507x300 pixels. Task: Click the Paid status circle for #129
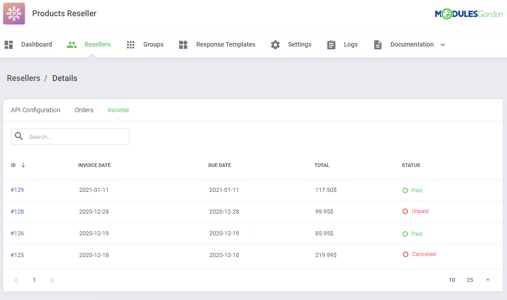pos(405,190)
